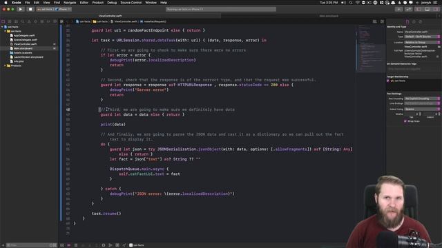The width and height of the screenshot is (442, 248).
Task: Open the editor options lines icon
Action: click(374, 21)
